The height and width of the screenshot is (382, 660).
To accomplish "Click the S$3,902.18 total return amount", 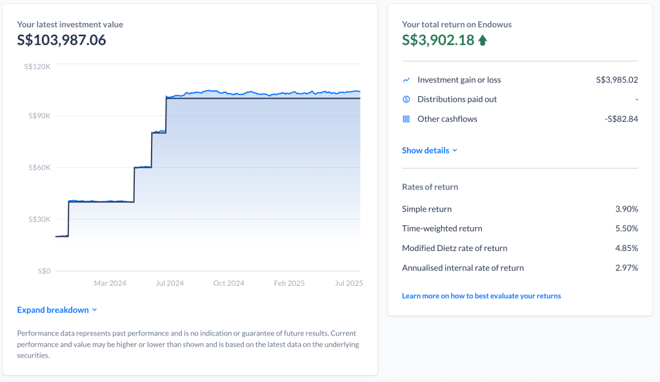I will coord(437,40).
